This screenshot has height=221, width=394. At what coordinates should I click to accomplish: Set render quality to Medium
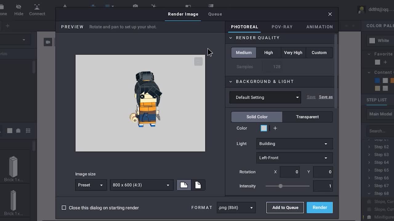coord(244,52)
